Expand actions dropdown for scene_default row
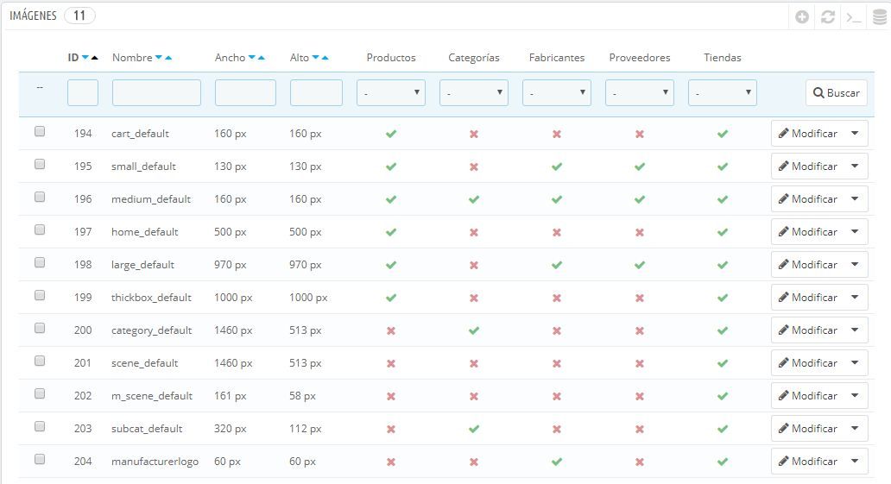 click(856, 363)
